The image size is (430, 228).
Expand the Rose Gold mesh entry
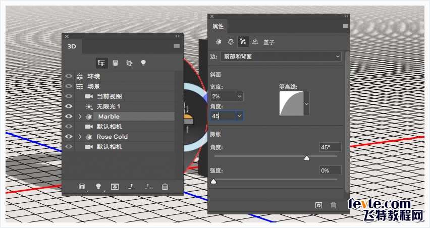pos(80,137)
